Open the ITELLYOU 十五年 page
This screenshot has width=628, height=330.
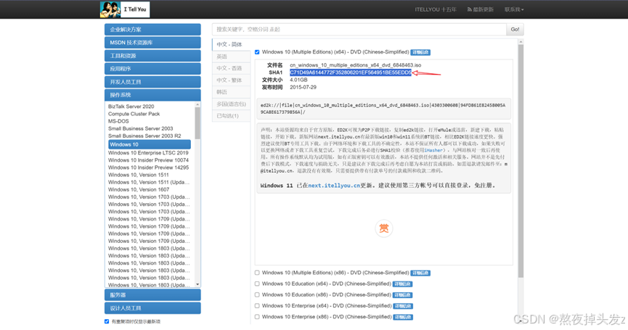point(436,9)
